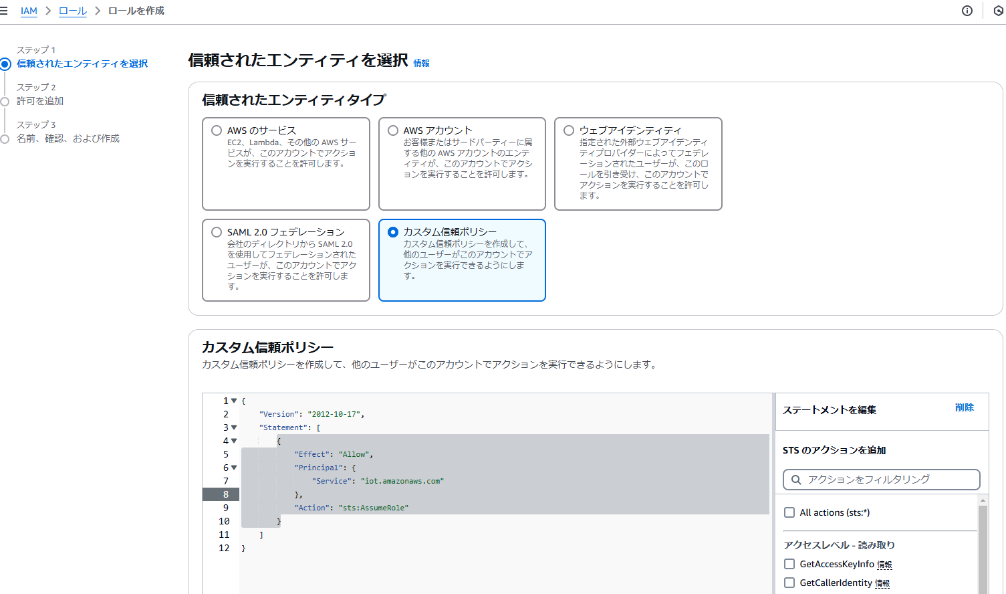Click the info circle icon at top right
Image resolution: width=1006 pixels, height=594 pixels.
[967, 11]
